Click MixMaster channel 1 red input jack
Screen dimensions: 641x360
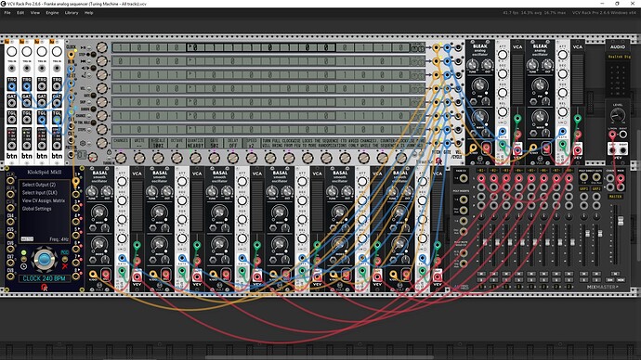[x=481, y=178]
